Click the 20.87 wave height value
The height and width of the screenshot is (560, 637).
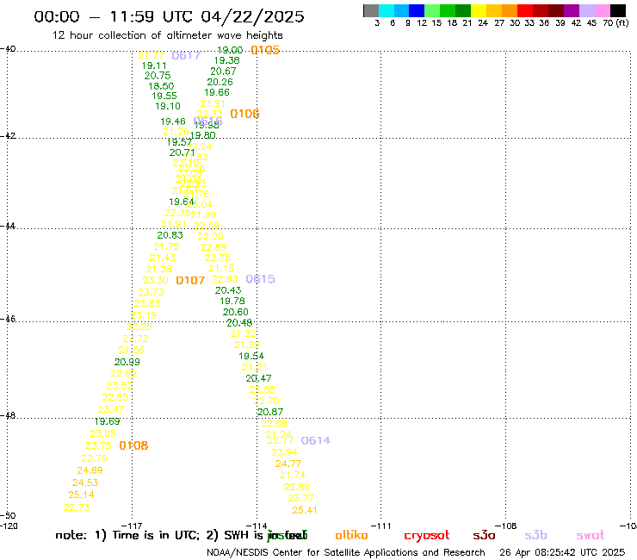(270, 412)
